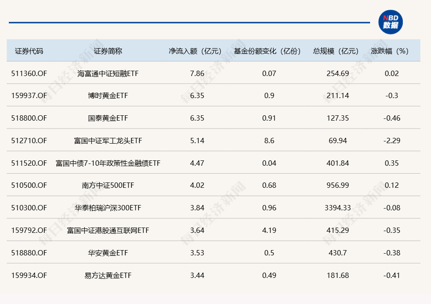This screenshot has width=431, height=304.
Task: Select the -2.29 change percentage cell
Action: click(x=391, y=141)
